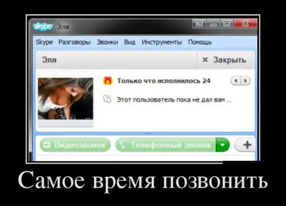Click the left arrow next to birthday notice
This screenshot has height=206, width=286.
point(236,81)
